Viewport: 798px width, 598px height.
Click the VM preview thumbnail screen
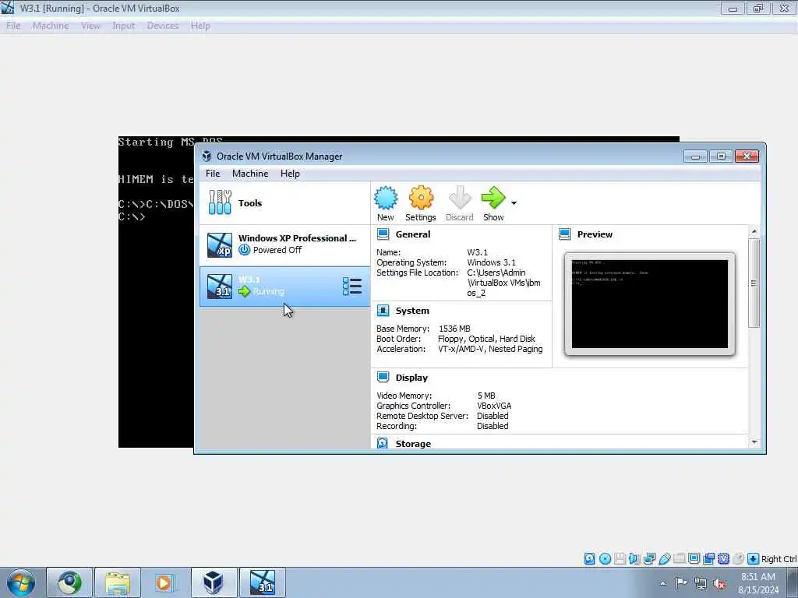click(649, 304)
